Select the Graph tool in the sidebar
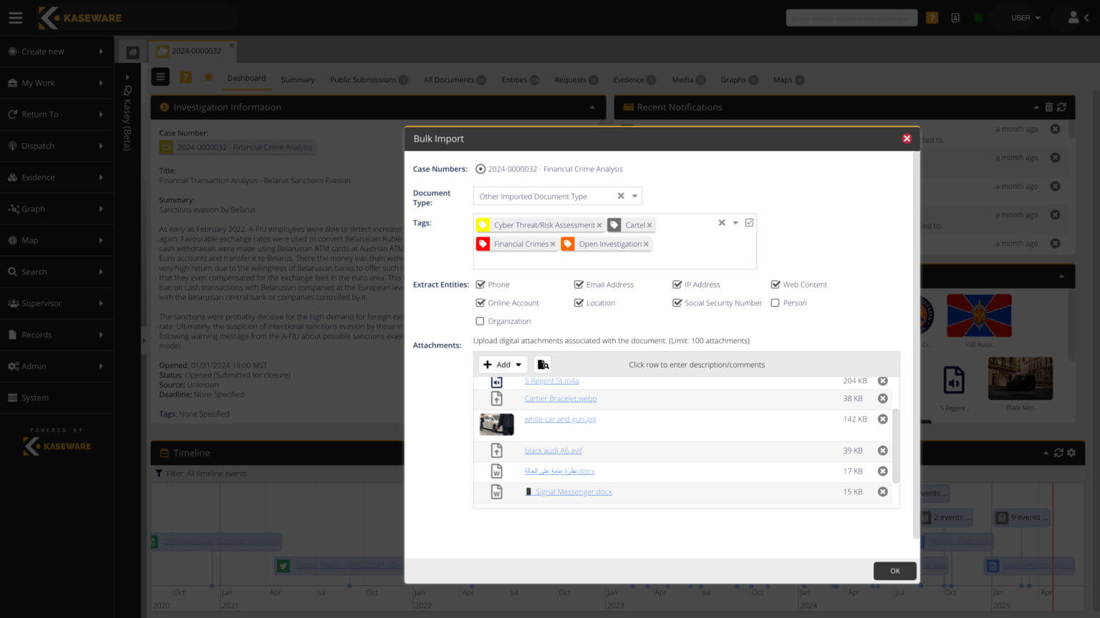The height and width of the screenshot is (618, 1100). (32, 208)
